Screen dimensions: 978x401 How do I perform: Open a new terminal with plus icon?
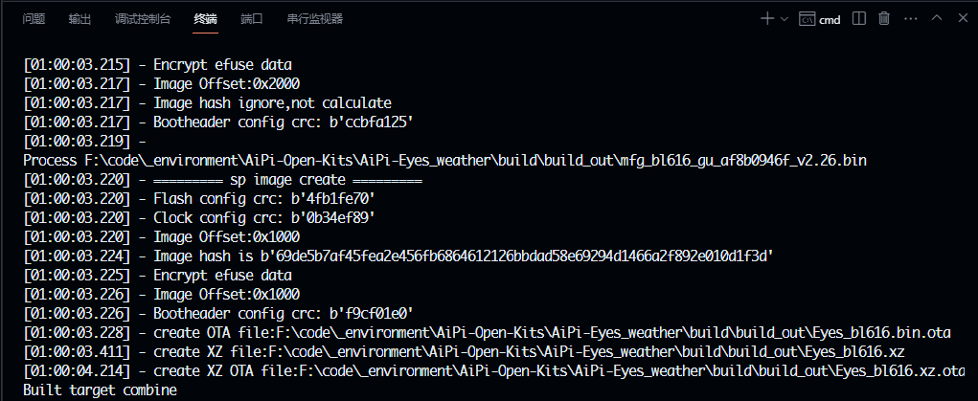[x=767, y=19]
